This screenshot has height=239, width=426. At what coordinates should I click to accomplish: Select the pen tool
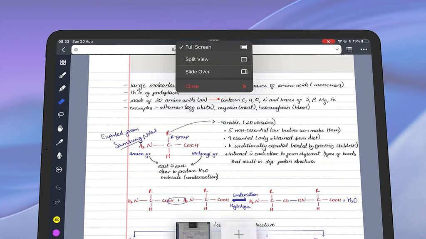62,75
